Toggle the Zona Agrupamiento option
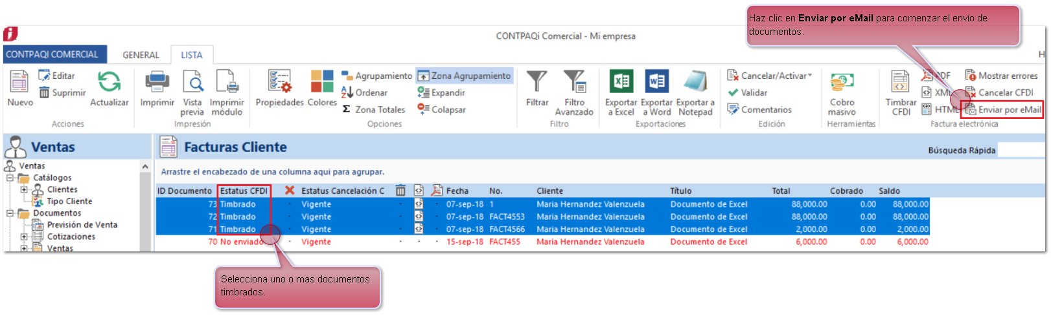Screen dimensions: 1051x316 point(465,76)
